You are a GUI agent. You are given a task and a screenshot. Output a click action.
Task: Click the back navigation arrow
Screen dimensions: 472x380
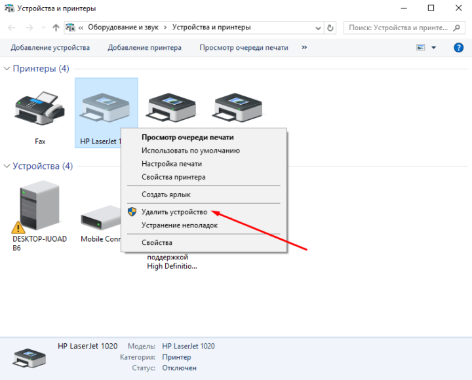click(11, 28)
